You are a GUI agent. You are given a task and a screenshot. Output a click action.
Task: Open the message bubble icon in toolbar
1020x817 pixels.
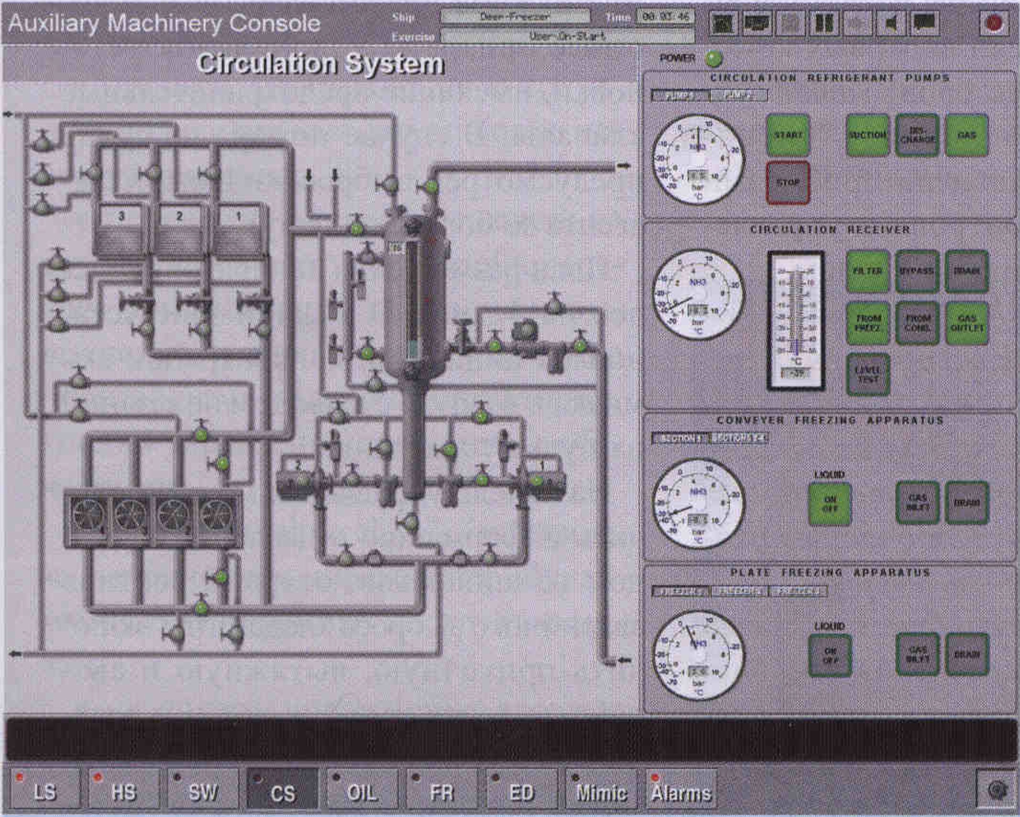(924, 23)
